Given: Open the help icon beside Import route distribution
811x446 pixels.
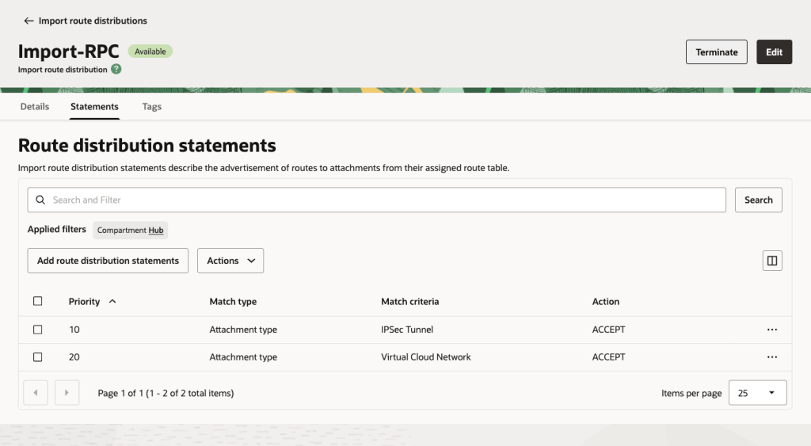Looking at the screenshot, I should coord(116,70).
